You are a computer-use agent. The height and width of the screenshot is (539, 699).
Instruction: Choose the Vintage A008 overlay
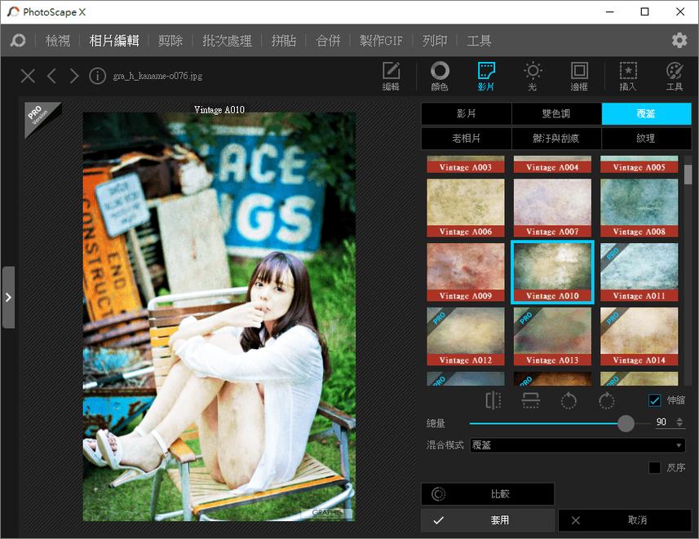click(639, 208)
